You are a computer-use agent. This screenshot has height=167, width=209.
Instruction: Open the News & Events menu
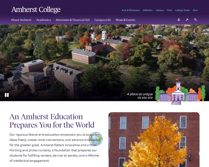(x=125, y=20)
